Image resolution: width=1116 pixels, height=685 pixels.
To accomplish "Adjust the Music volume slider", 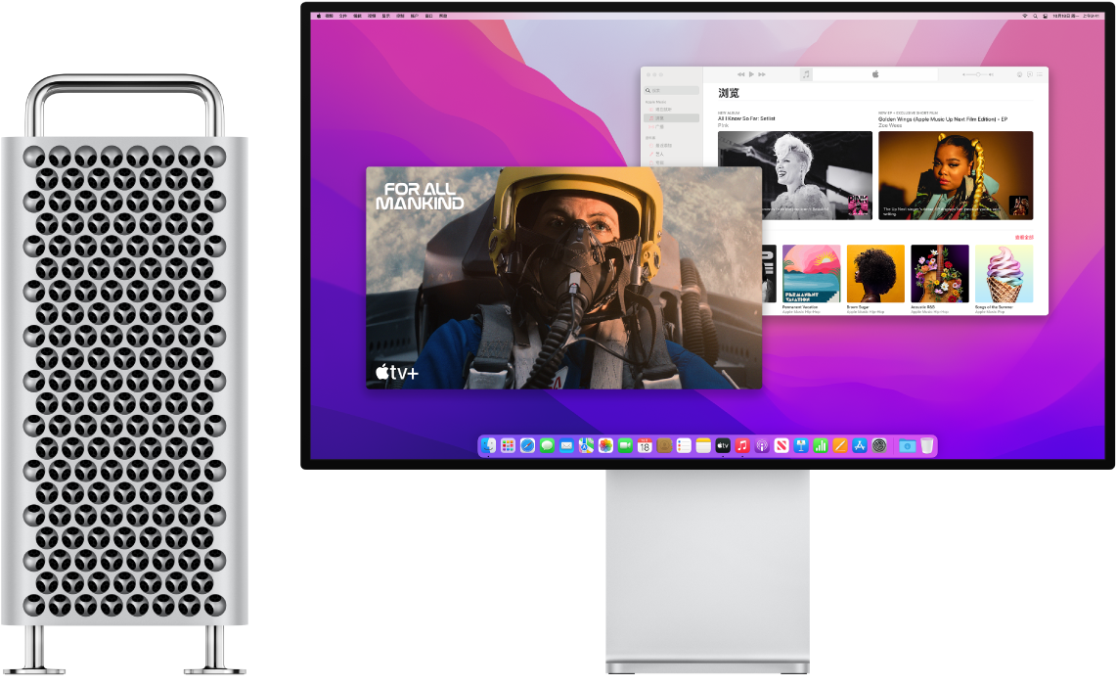I will click(x=978, y=74).
